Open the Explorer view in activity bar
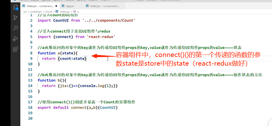Viewport: 272px width, 126px height. [x=16, y=7]
